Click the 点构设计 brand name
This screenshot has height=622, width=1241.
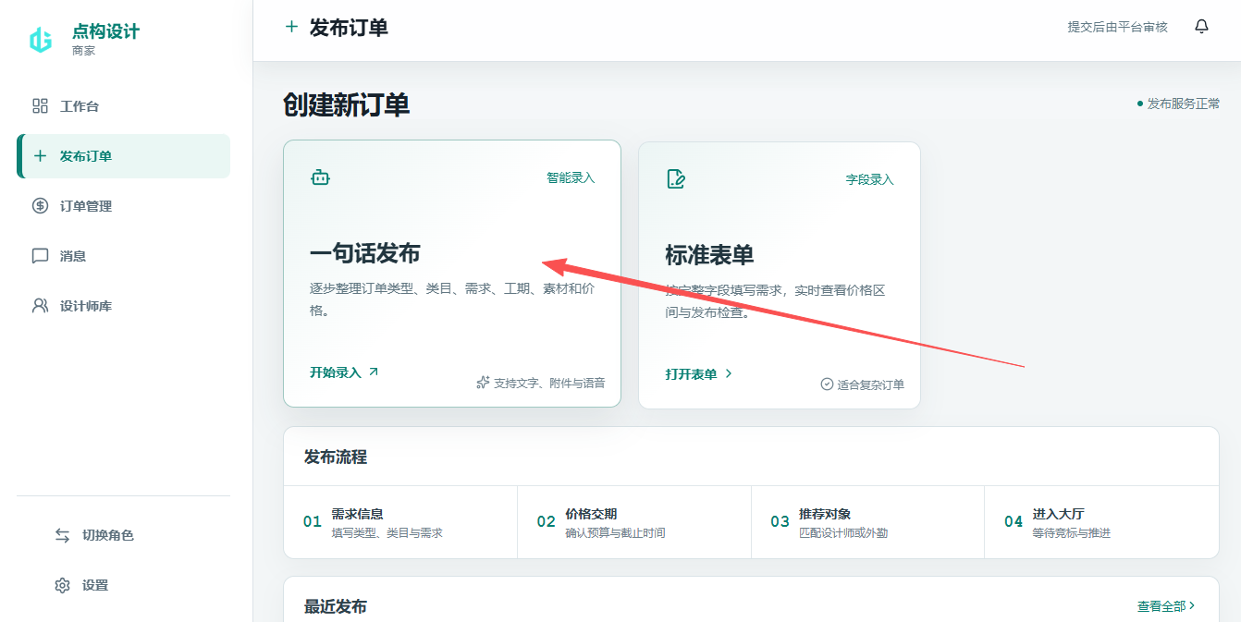[105, 31]
